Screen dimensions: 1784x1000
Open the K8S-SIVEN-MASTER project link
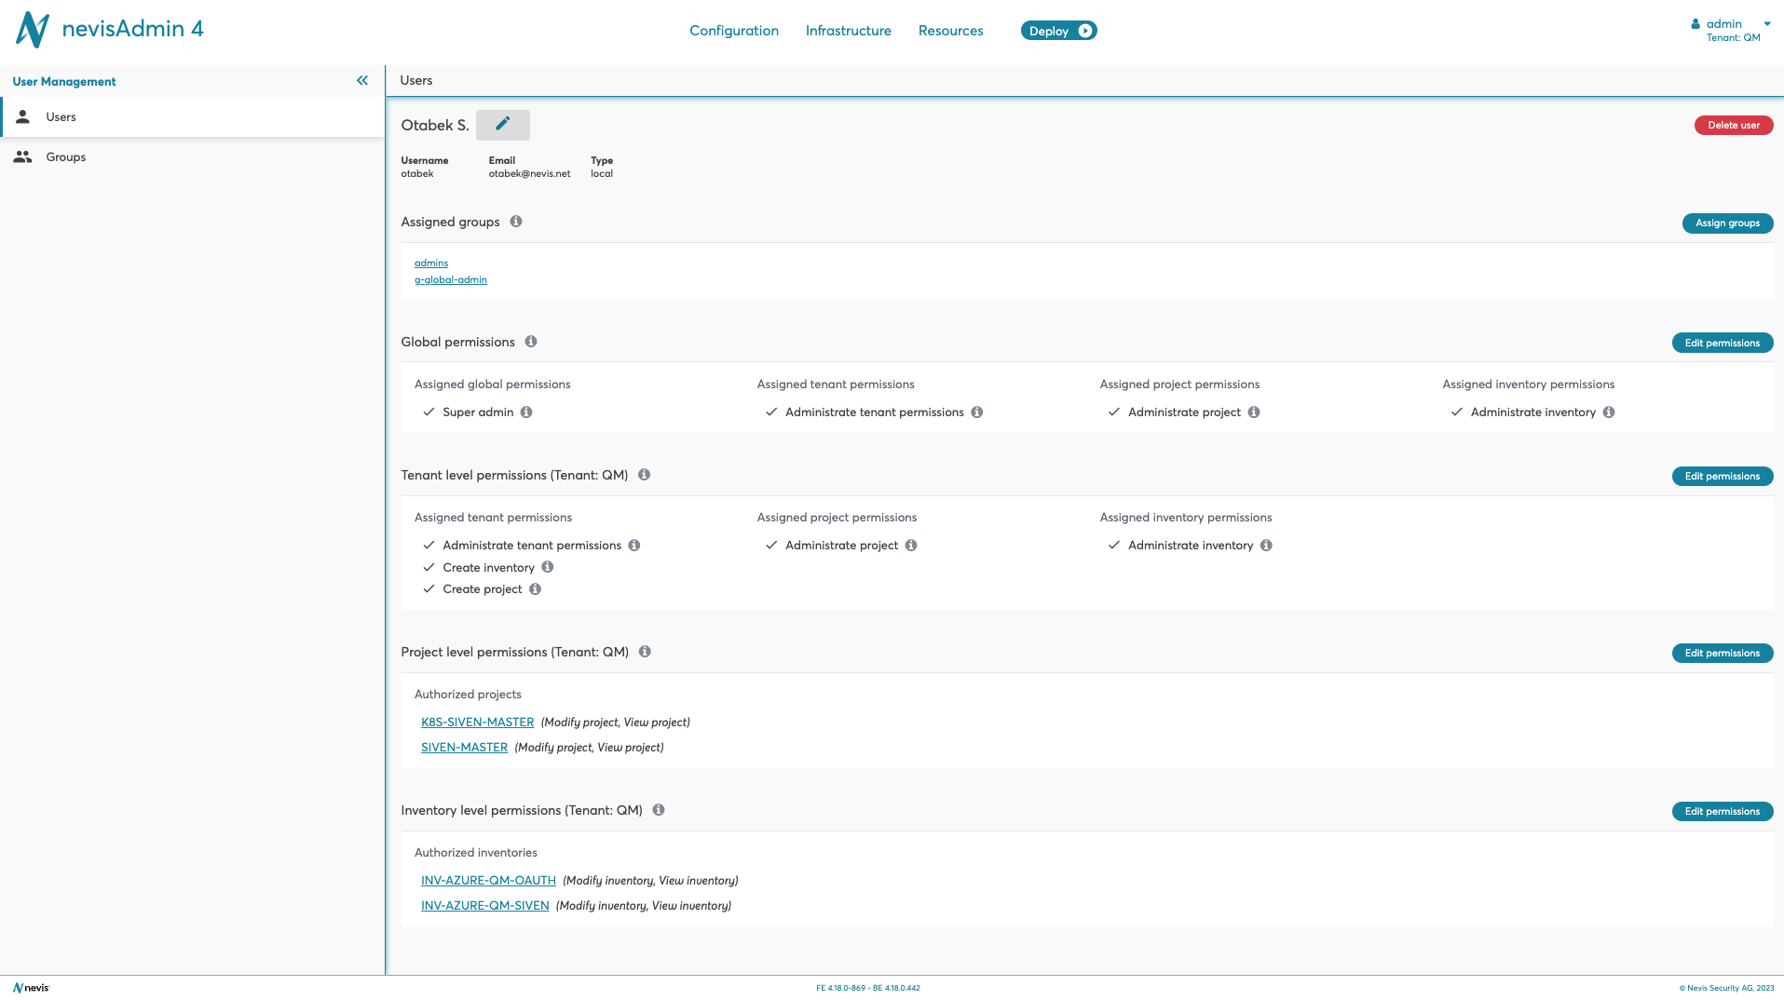point(477,723)
